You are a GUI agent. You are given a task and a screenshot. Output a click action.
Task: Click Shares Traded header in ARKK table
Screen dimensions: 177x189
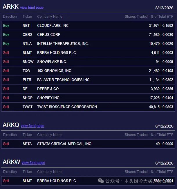[x=136, y=17]
